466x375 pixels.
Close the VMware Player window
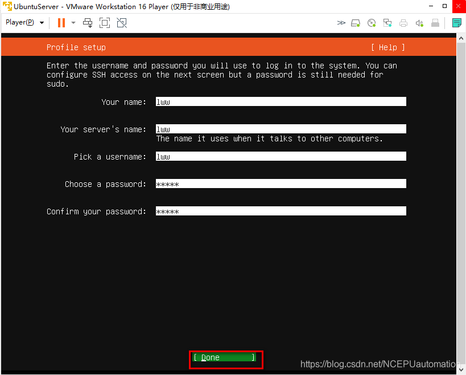[x=459, y=6]
